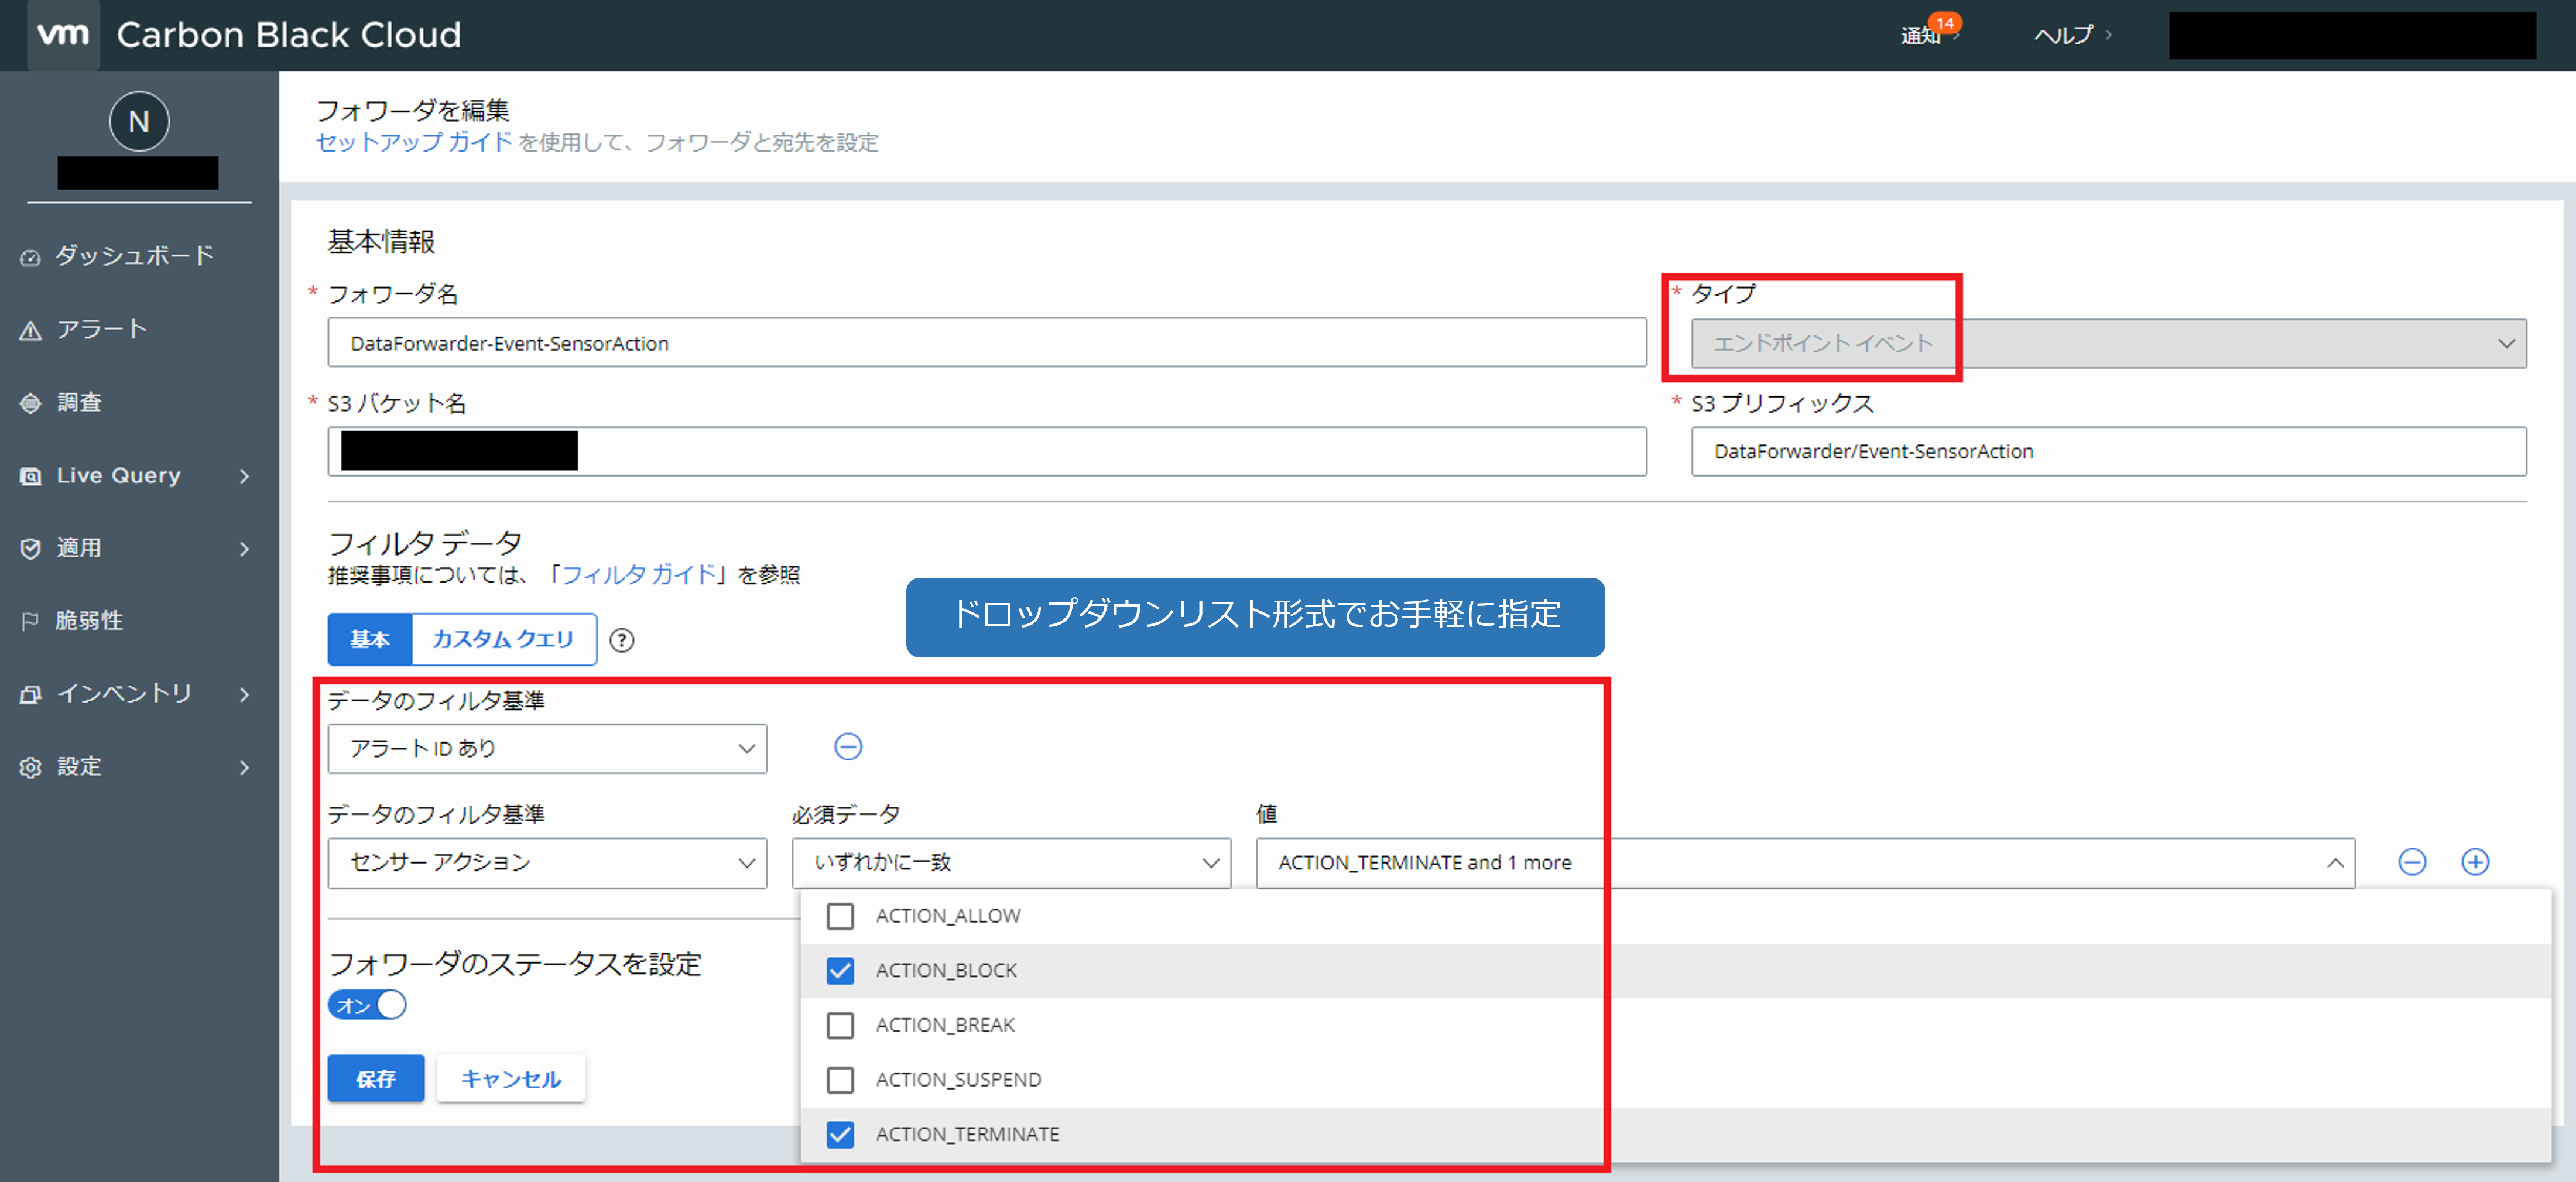The height and width of the screenshot is (1182, 2576).
Task: Click the 保存 button
Action: tap(376, 1078)
